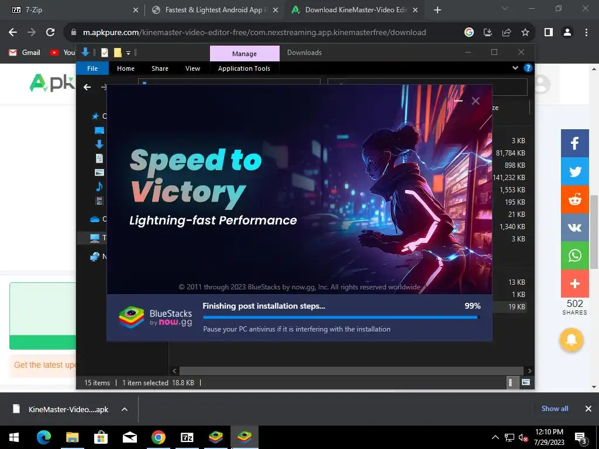Open 7-Zip from the taskbar
599x449 pixels.
pos(187,437)
